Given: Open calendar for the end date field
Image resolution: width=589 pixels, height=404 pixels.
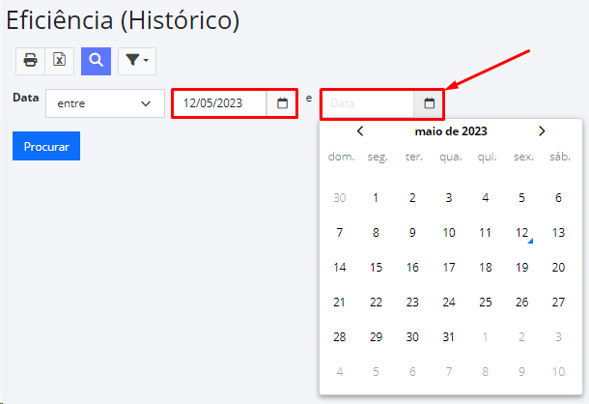Looking at the screenshot, I should (x=429, y=103).
